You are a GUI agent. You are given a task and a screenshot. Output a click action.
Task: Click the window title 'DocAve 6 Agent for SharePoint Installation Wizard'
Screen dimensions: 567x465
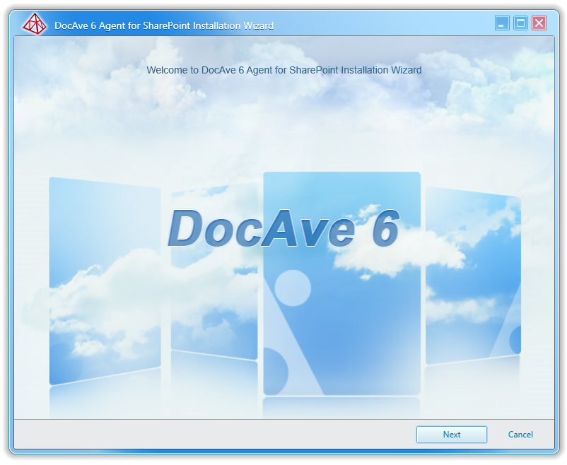(x=164, y=25)
